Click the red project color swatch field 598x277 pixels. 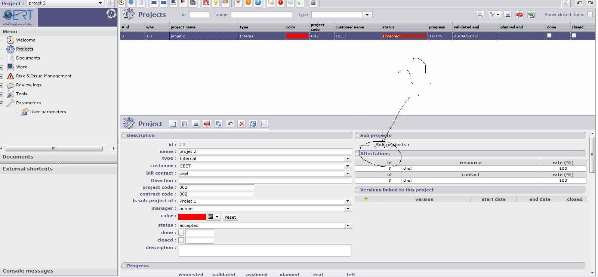[192, 217]
